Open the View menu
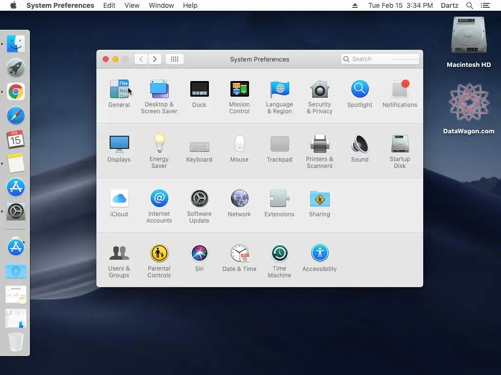Screen dimensions: 501x375 132,5
